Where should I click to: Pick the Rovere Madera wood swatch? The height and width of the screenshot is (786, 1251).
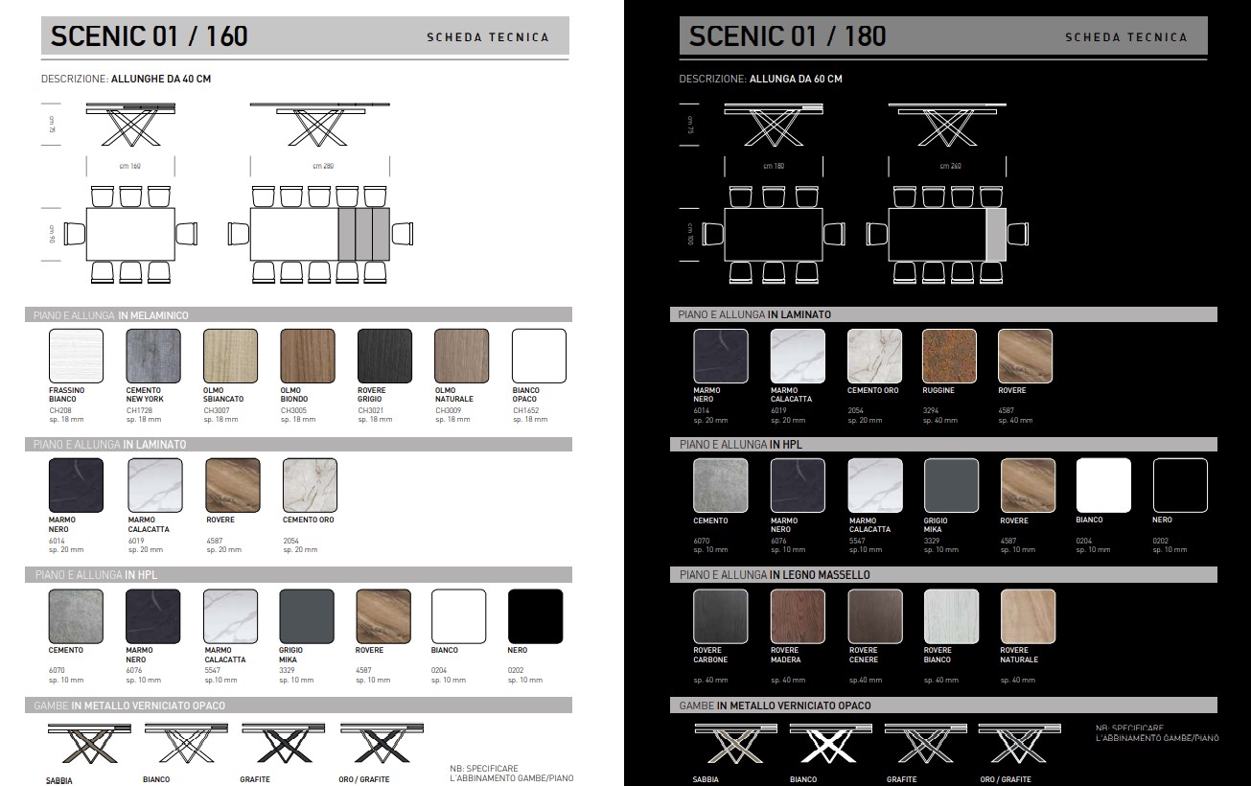[x=798, y=616]
